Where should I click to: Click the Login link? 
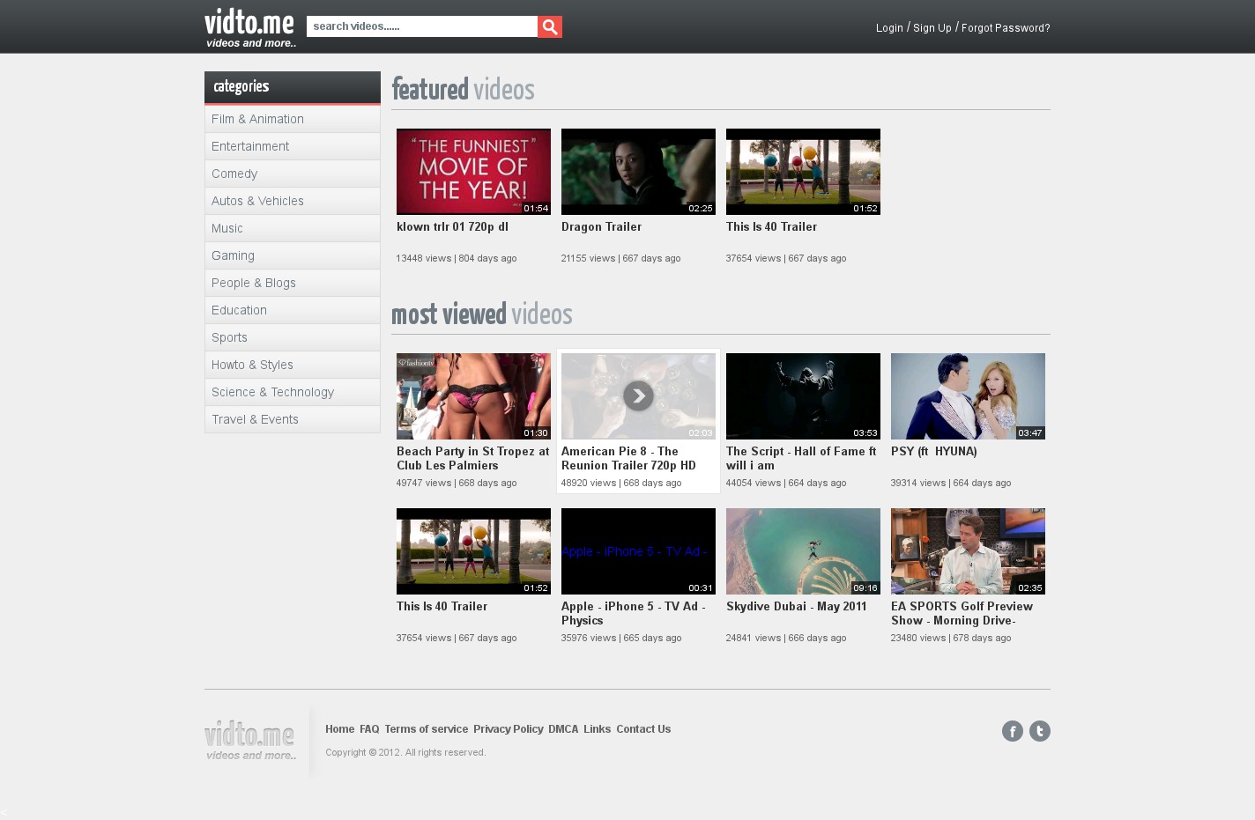889,28
